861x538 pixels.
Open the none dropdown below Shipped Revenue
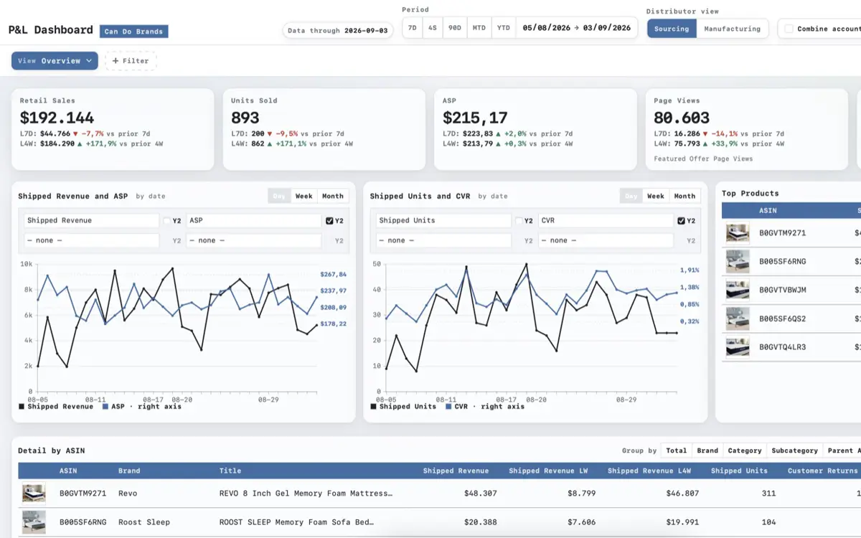91,240
